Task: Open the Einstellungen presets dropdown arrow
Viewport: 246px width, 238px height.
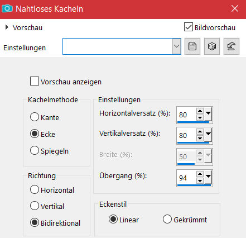Action: click(176, 46)
